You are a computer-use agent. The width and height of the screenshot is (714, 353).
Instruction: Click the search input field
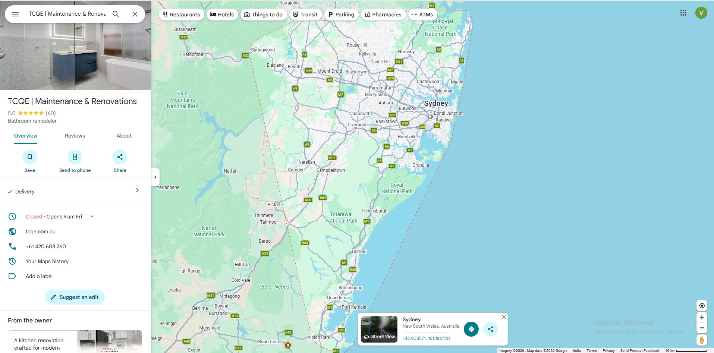[x=67, y=14]
